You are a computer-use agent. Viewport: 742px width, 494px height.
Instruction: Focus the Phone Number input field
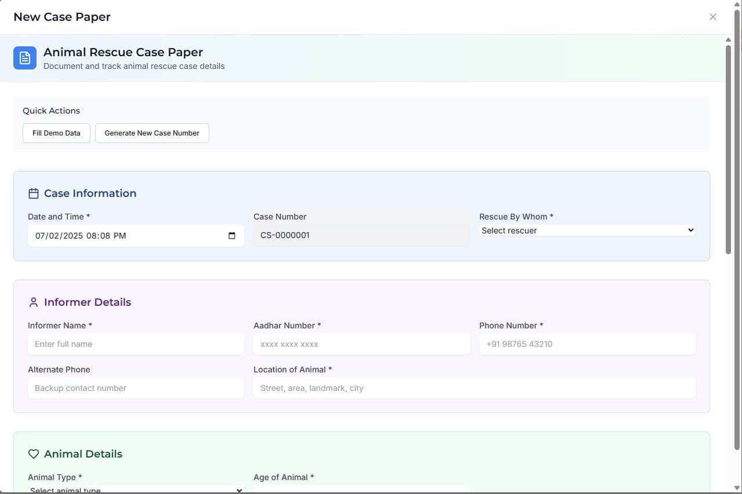coord(587,344)
